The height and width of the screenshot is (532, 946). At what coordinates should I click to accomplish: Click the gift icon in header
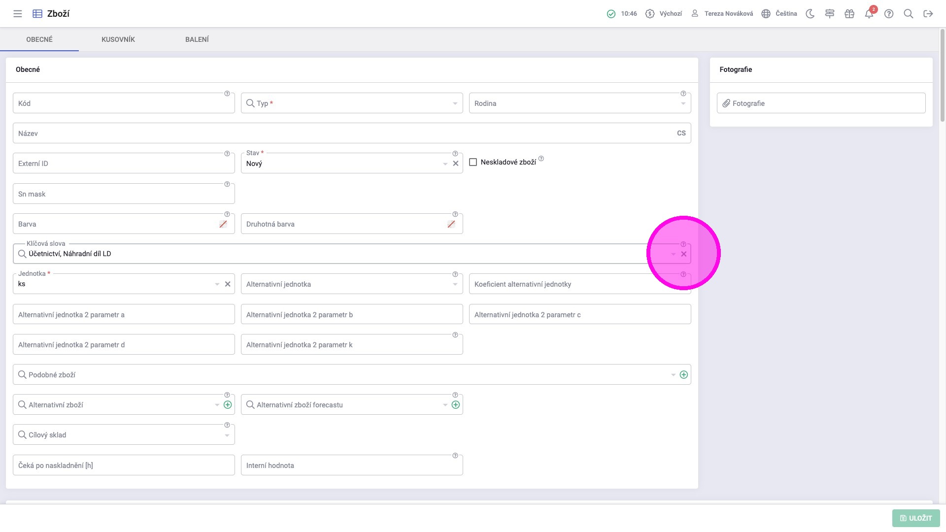tap(849, 14)
